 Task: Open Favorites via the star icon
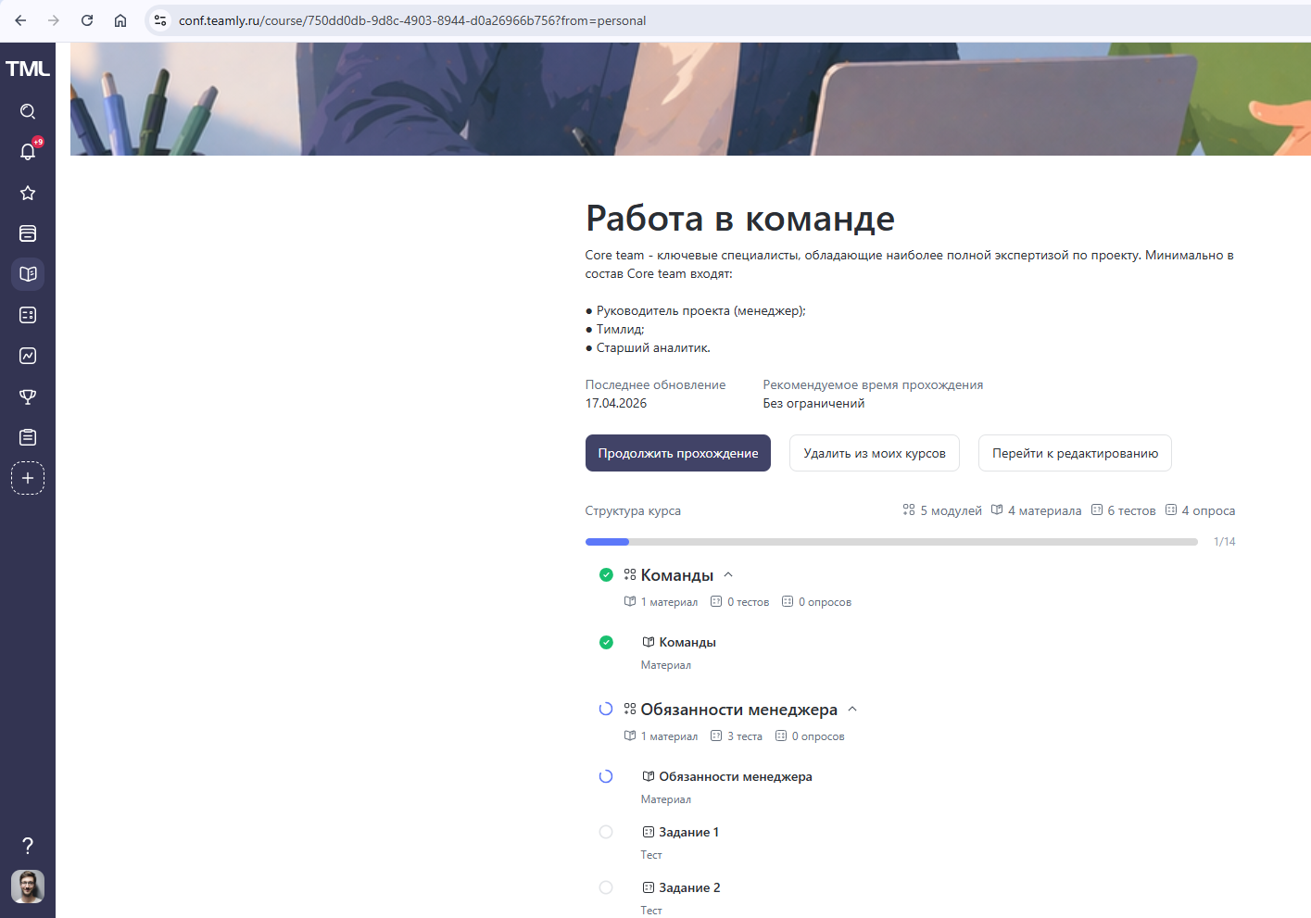pyautogui.click(x=28, y=193)
